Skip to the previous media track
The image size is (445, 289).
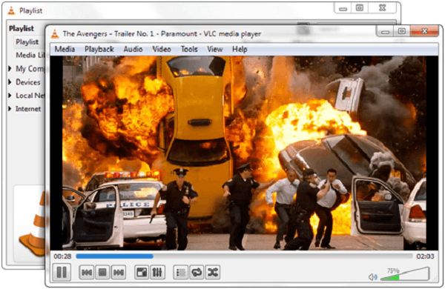pyautogui.click(x=87, y=273)
